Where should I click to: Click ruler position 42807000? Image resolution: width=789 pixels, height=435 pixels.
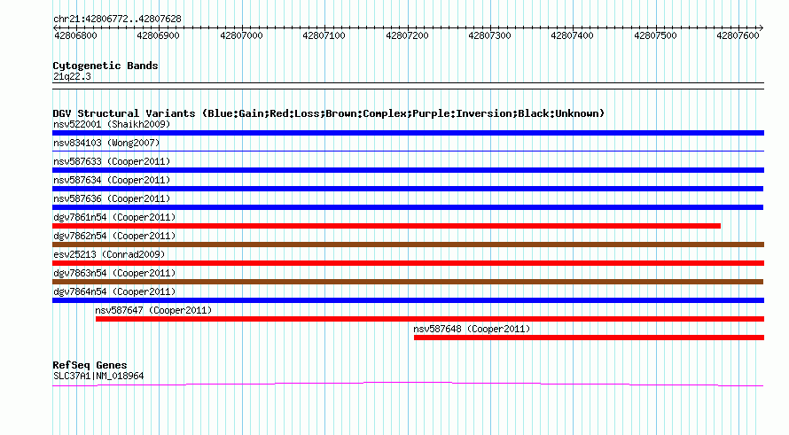(241, 35)
